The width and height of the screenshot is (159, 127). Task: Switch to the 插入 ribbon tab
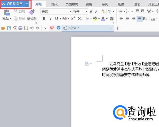tap(54, 4)
